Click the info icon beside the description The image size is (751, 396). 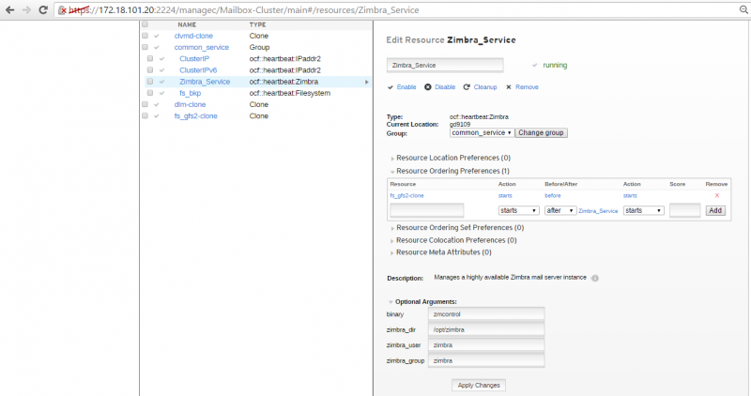pyautogui.click(x=595, y=278)
